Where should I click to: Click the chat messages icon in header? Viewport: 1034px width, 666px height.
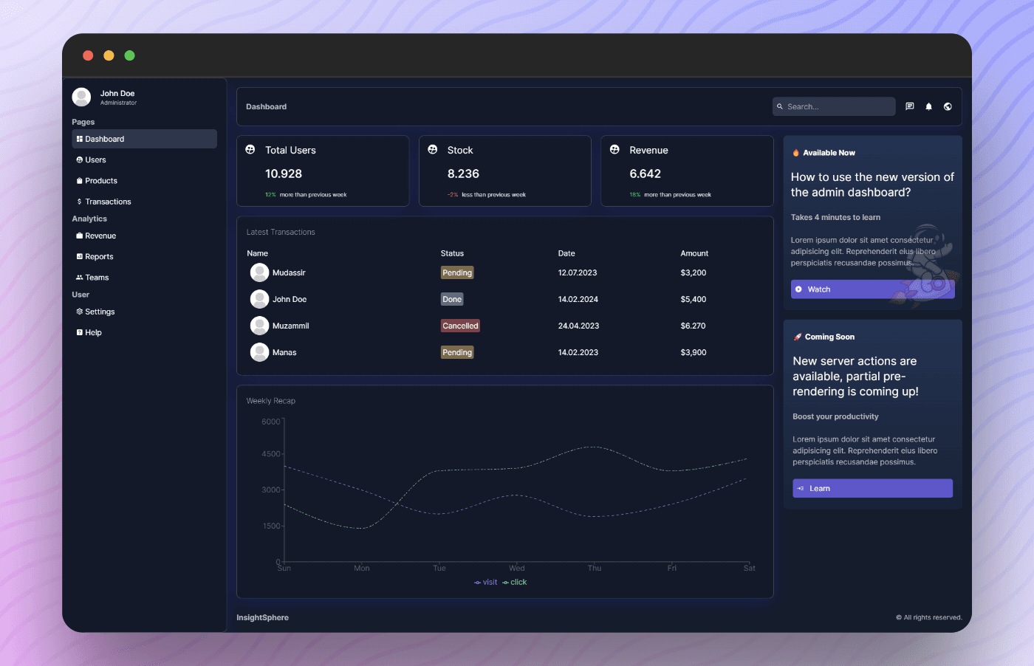pyautogui.click(x=909, y=106)
